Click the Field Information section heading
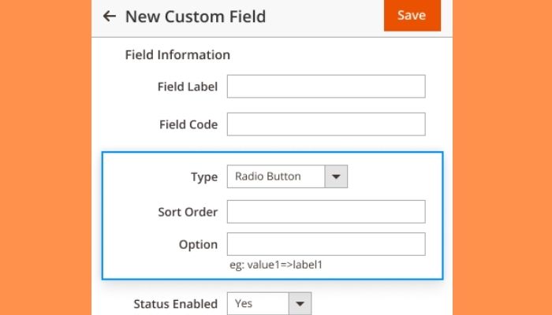 tap(177, 55)
